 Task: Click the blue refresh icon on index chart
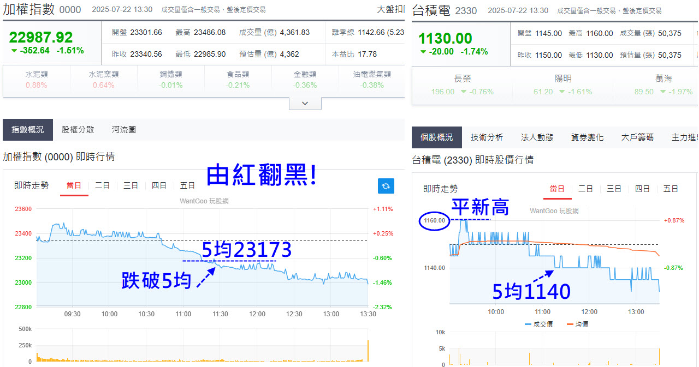click(386, 186)
